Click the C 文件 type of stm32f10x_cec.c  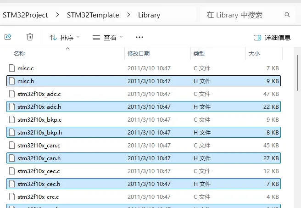(202, 171)
